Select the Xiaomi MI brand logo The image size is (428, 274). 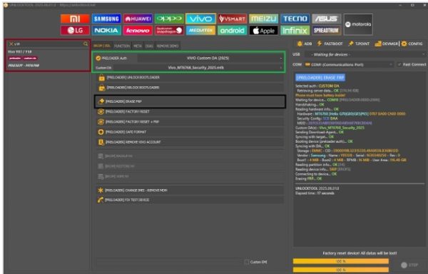pyautogui.click(x=75, y=19)
